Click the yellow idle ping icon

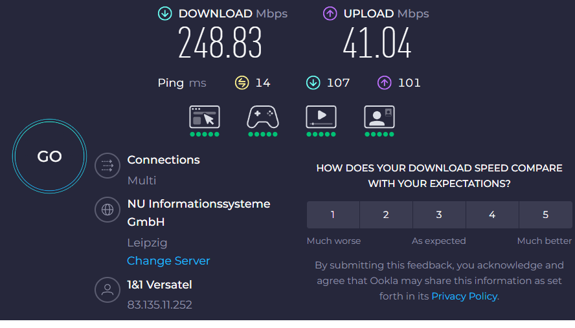pos(242,83)
